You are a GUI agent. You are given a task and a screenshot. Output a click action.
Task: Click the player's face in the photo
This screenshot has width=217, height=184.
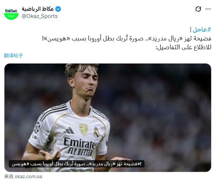click(x=85, y=83)
